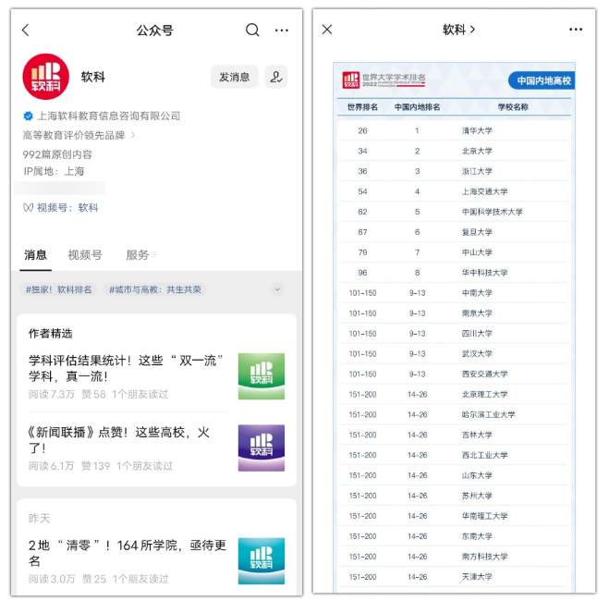Screen dimensions: 609x601
Task: Open the 视频号: 软科 link
Action: [x=61, y=207]
